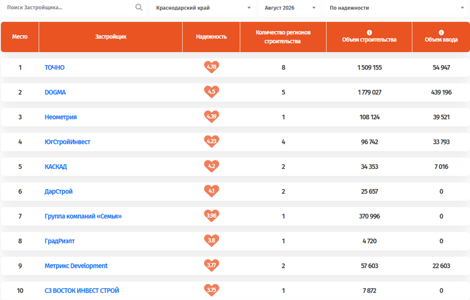
Task: Click region count 8 in ТОЧНО row
Action: pyautogui.click(x=283, y=67)
